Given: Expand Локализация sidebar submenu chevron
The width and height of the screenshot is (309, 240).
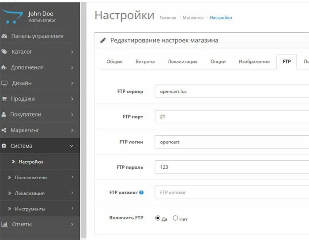Looking at the screenshot, I should coord(72,193).
